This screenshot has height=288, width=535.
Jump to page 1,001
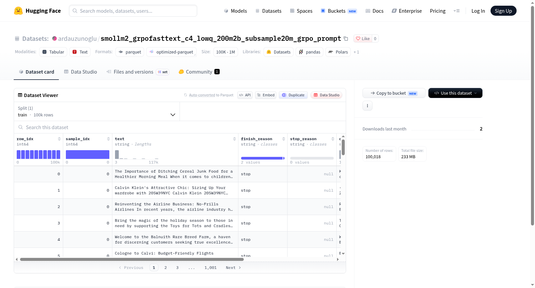[211, 268]
